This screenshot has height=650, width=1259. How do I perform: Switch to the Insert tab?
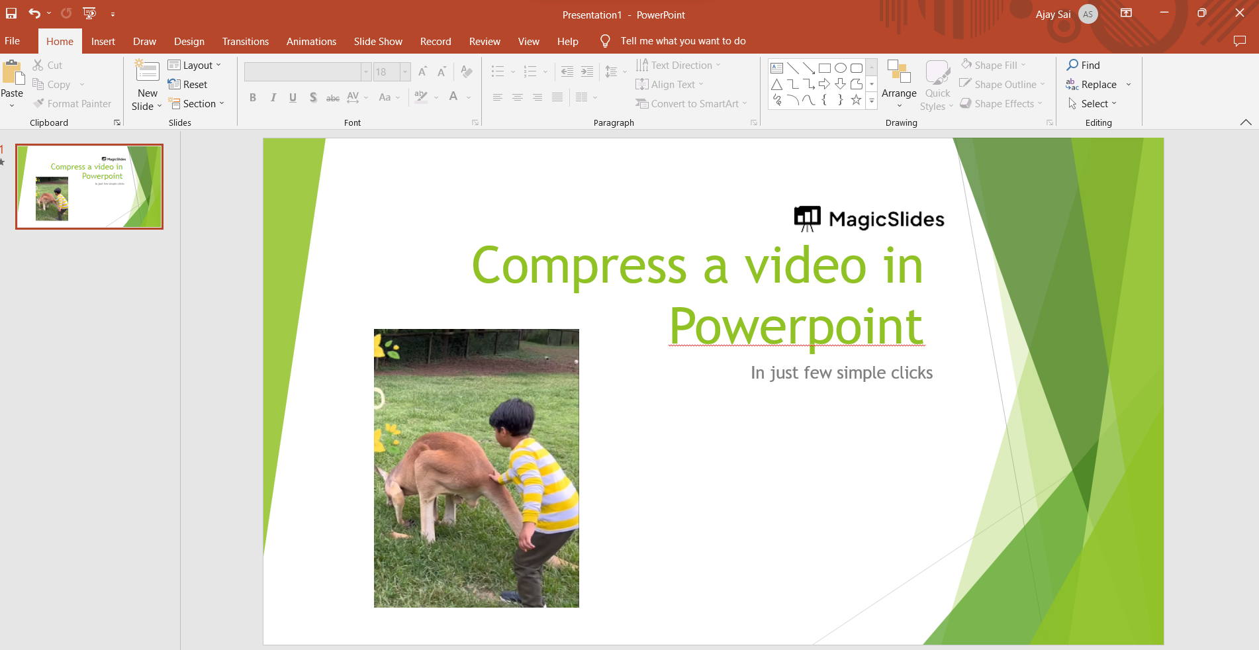point(103,41)
